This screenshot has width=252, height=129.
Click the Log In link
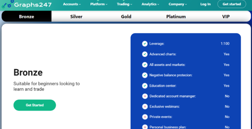point(205,4)
